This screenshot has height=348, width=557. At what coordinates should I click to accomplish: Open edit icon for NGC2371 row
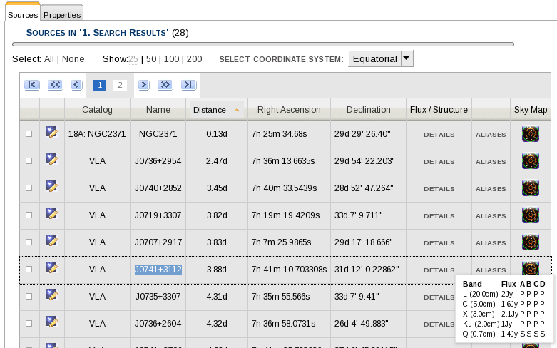(x=51, y=133)
